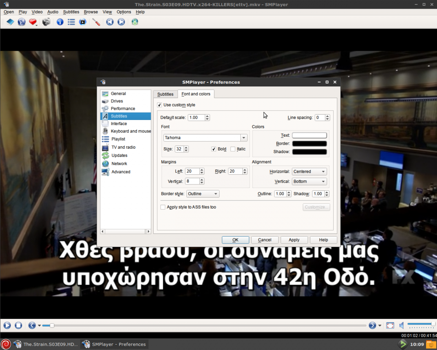The height and width of the screenshot is (350, 437).
Task: Click the Default scale spinner field
Action: (x=198, y=117)
